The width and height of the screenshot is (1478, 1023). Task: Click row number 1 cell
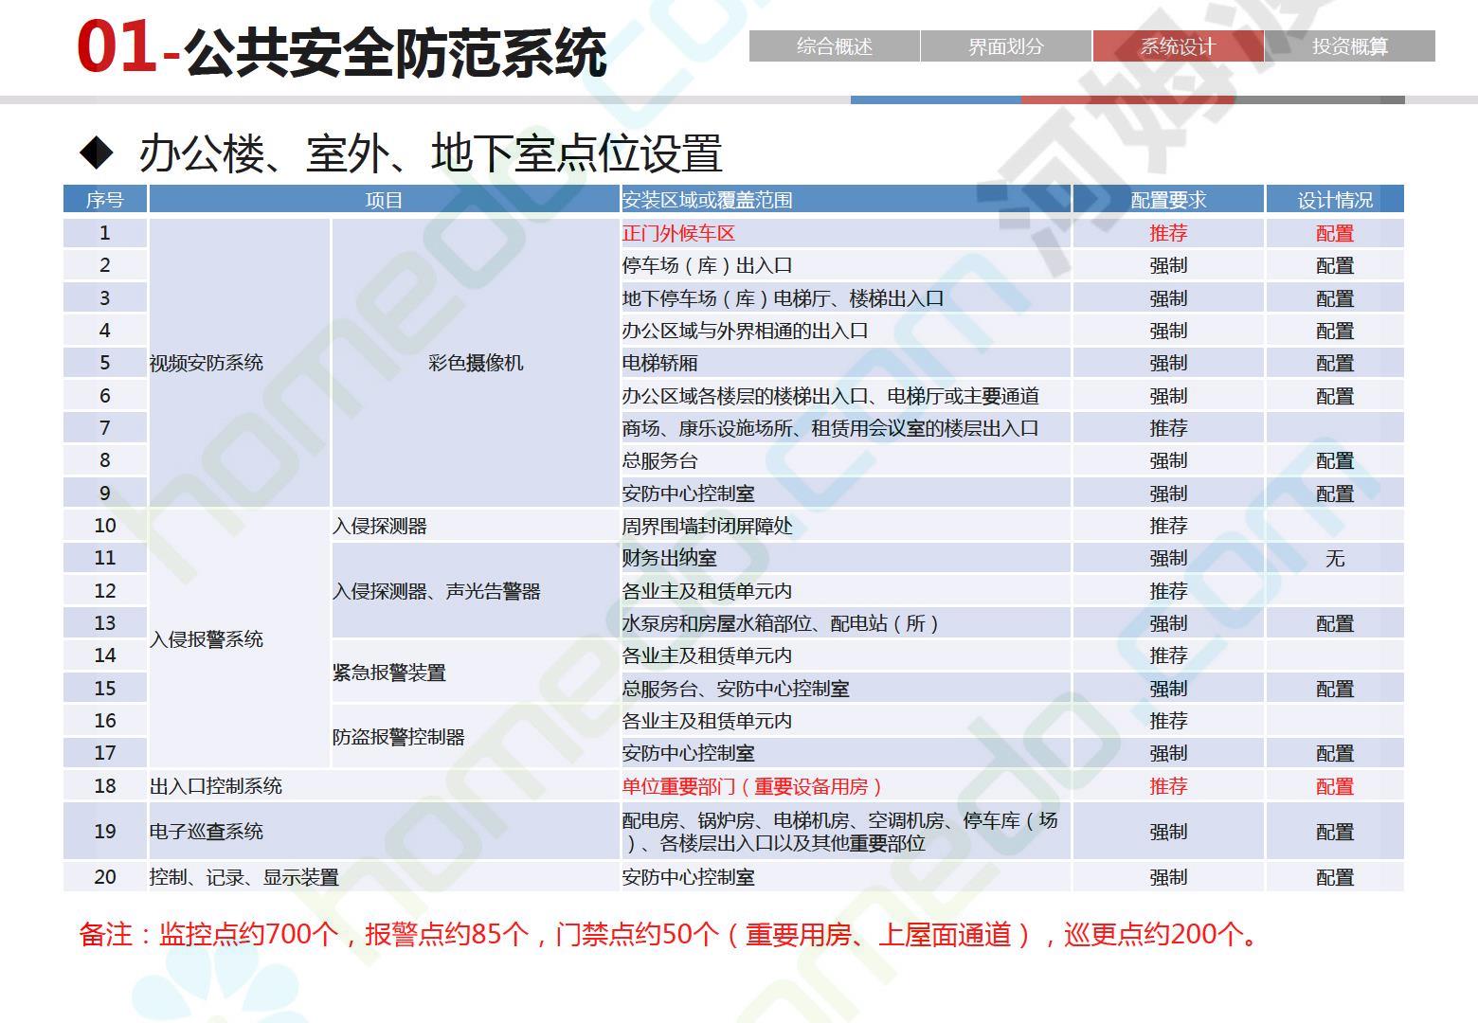(105, 233)
